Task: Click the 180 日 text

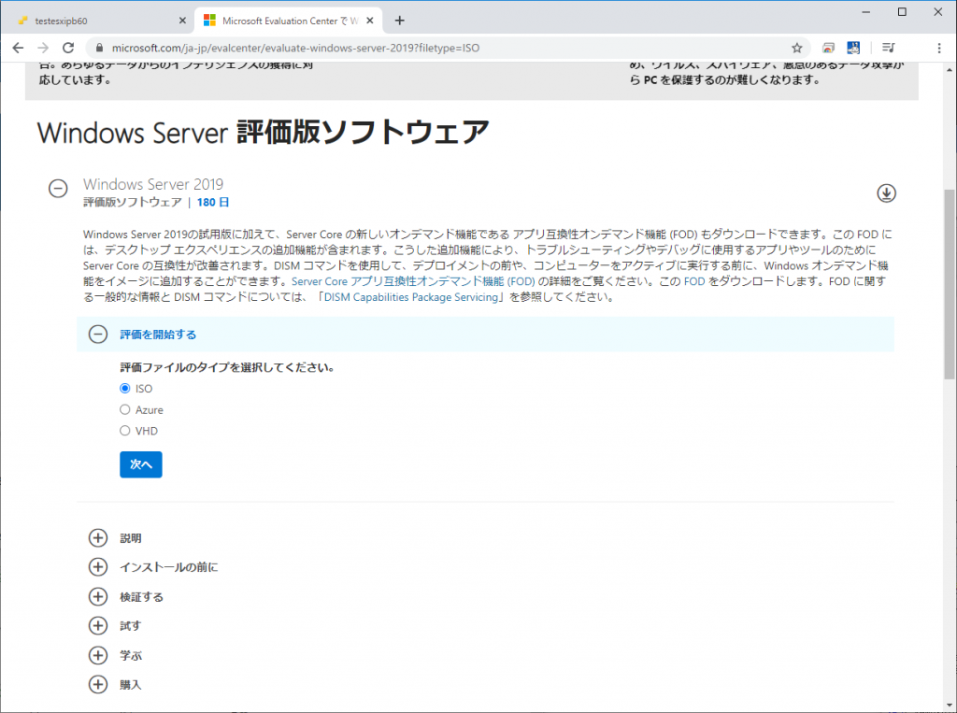Action: tap(213, 202)
